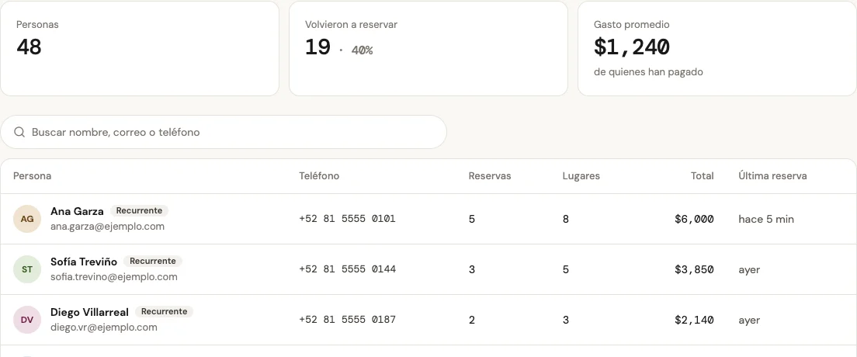This screenshot has height=357, width=857.
Task: Click the Total column header
Action: [x=703, y=176]
